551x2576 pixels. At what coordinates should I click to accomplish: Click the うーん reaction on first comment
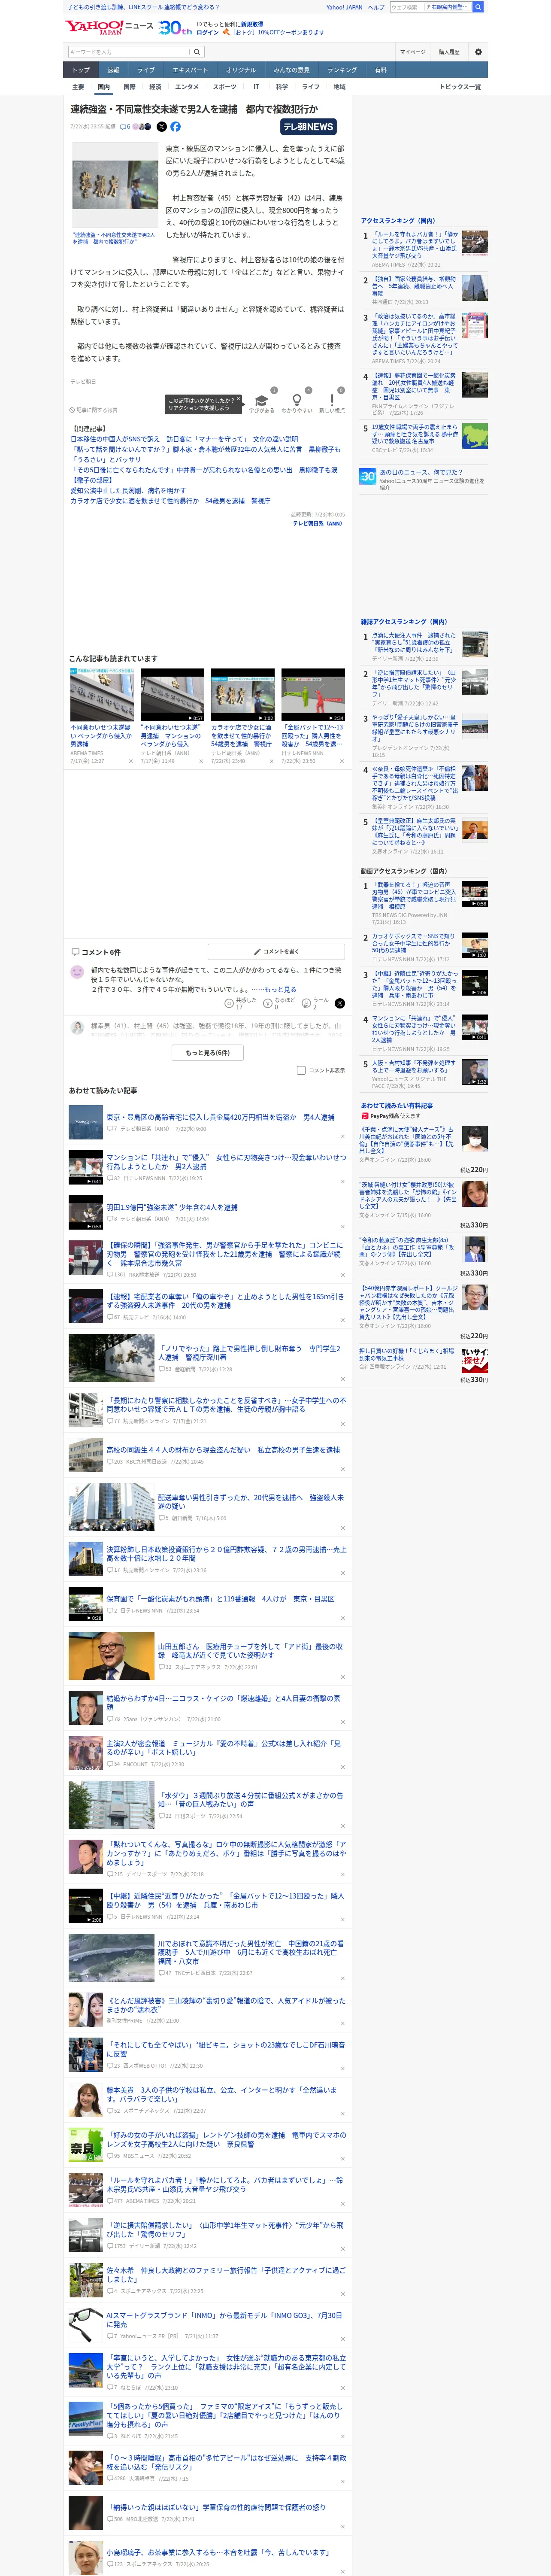pos(306,1003)
